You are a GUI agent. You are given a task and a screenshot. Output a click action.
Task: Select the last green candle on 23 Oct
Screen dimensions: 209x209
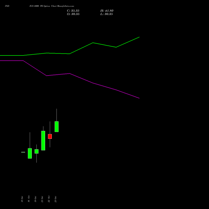56,127
